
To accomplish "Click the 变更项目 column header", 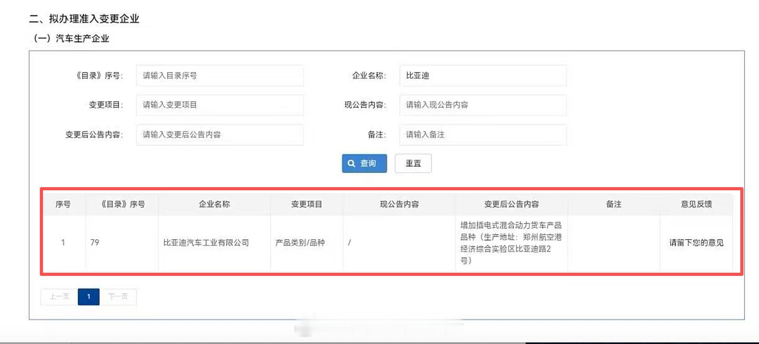I will click(307, 204).
